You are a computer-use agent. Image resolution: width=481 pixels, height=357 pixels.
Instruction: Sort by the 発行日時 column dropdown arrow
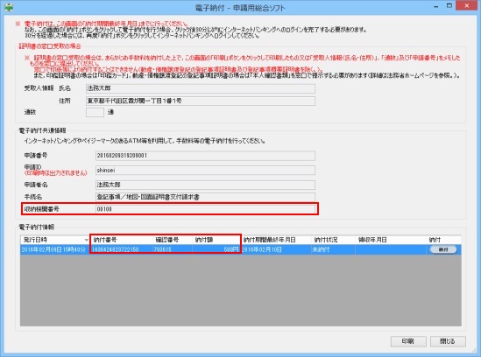tap(86, 240)
